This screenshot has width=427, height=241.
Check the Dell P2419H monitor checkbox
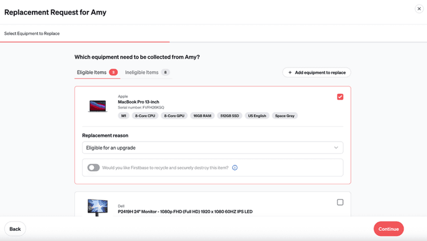(340, 202)
